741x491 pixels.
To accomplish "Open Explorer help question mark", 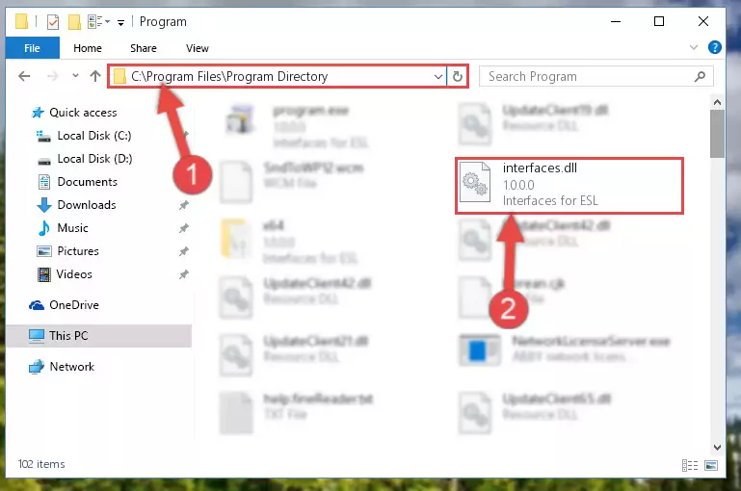I will coord(715,47).
